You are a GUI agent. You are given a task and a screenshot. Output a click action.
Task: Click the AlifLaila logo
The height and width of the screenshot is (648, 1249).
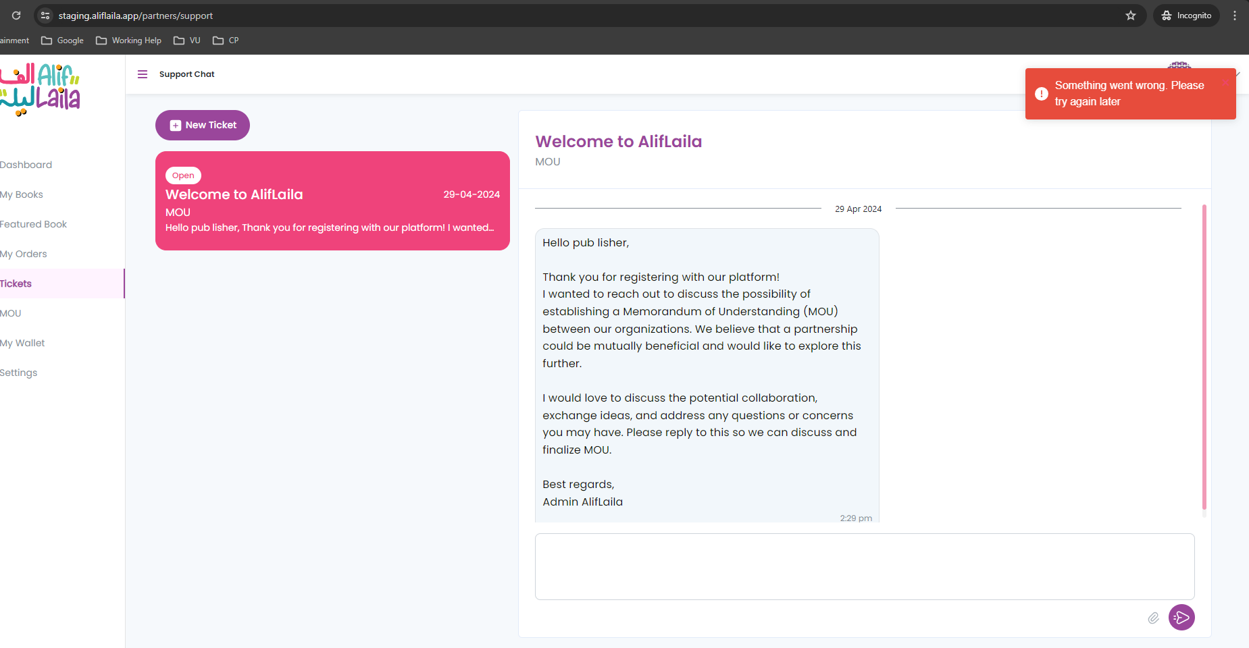[40, 89]
